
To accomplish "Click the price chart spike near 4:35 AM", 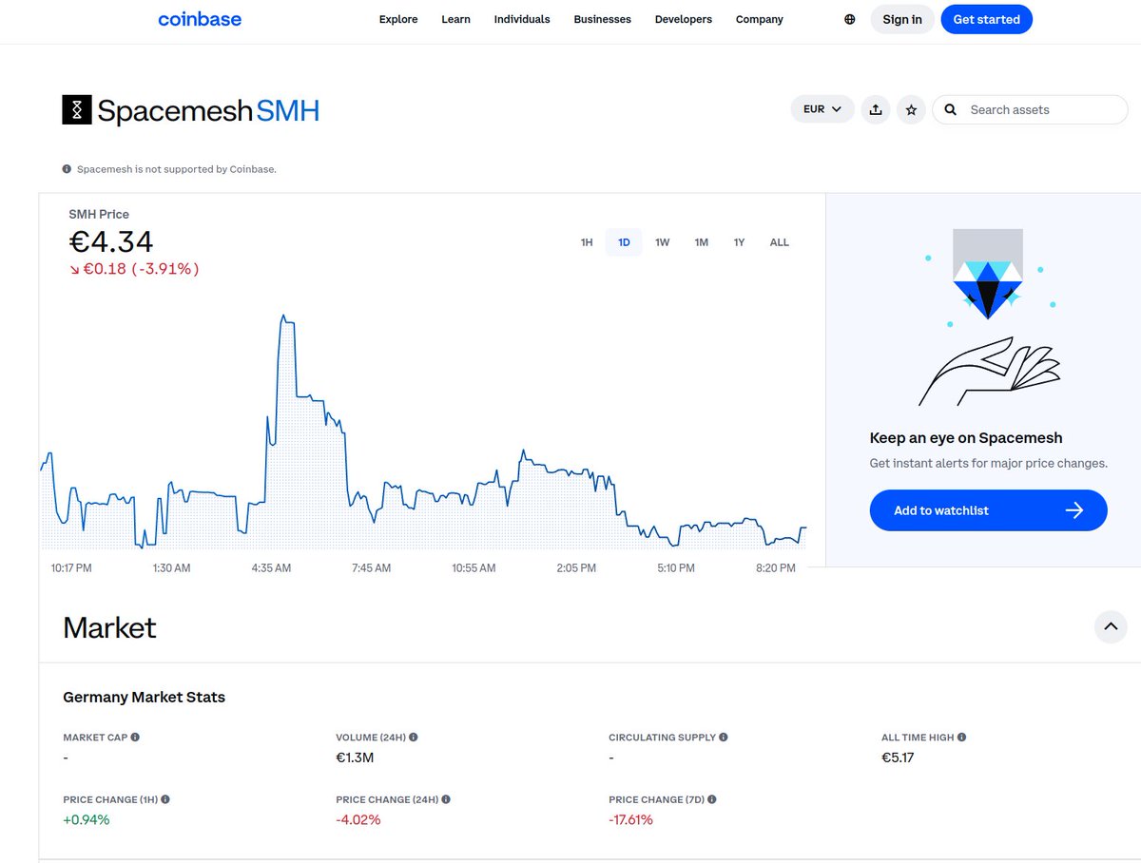I will click(x=283, y=317).
